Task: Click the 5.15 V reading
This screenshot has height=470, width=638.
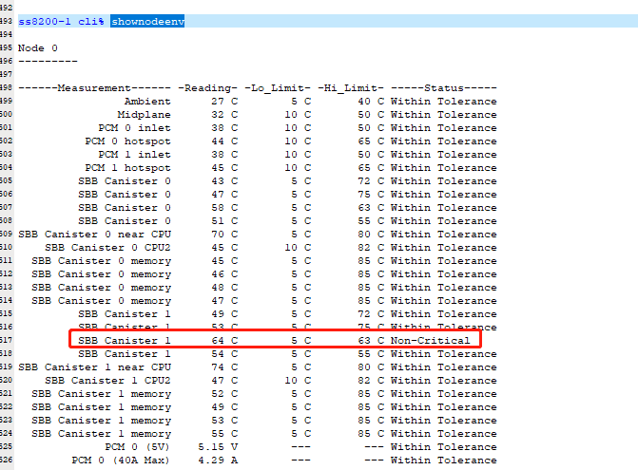Action: [x=218, y=447]
